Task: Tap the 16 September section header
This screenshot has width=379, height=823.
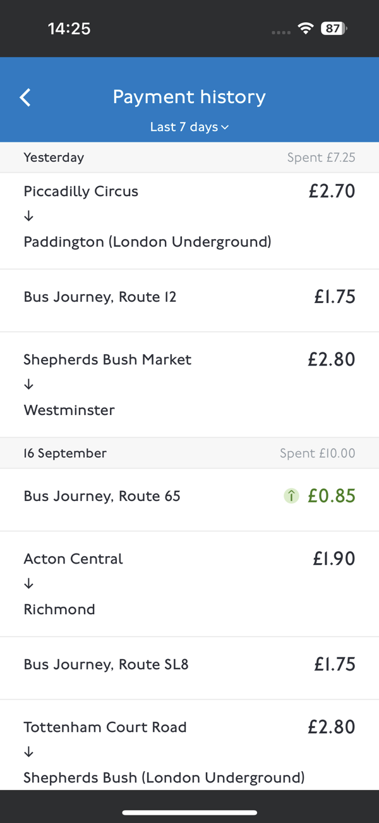Action: pos(65,454)
